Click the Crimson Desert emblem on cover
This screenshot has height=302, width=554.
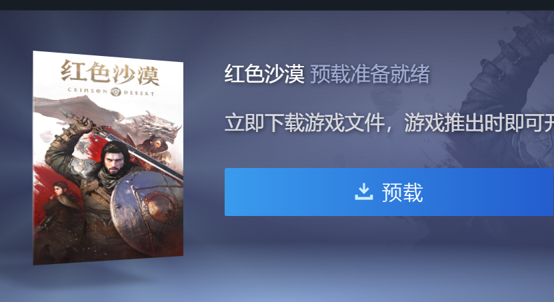point(115,92)
